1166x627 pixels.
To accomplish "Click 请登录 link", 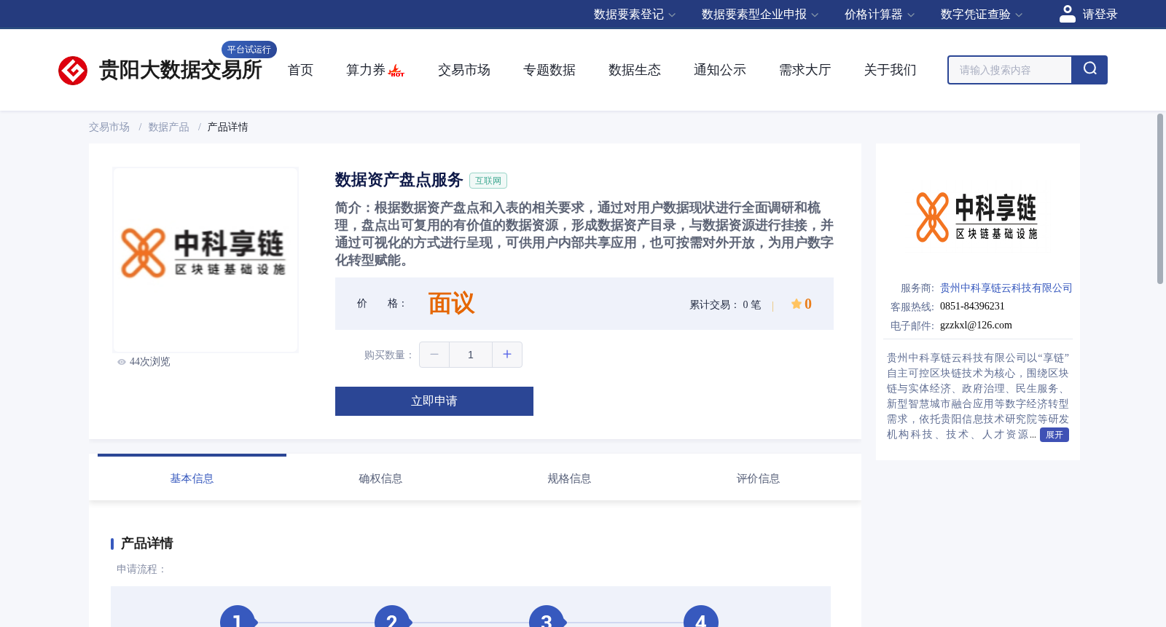I will 1100,15.
